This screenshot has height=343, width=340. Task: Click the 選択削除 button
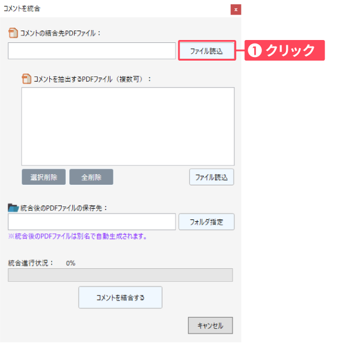[x=43, y=177]
